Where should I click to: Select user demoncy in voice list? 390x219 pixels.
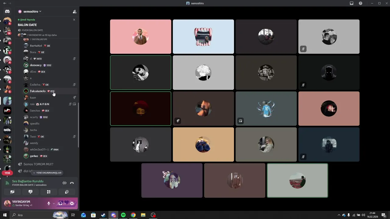50,65
